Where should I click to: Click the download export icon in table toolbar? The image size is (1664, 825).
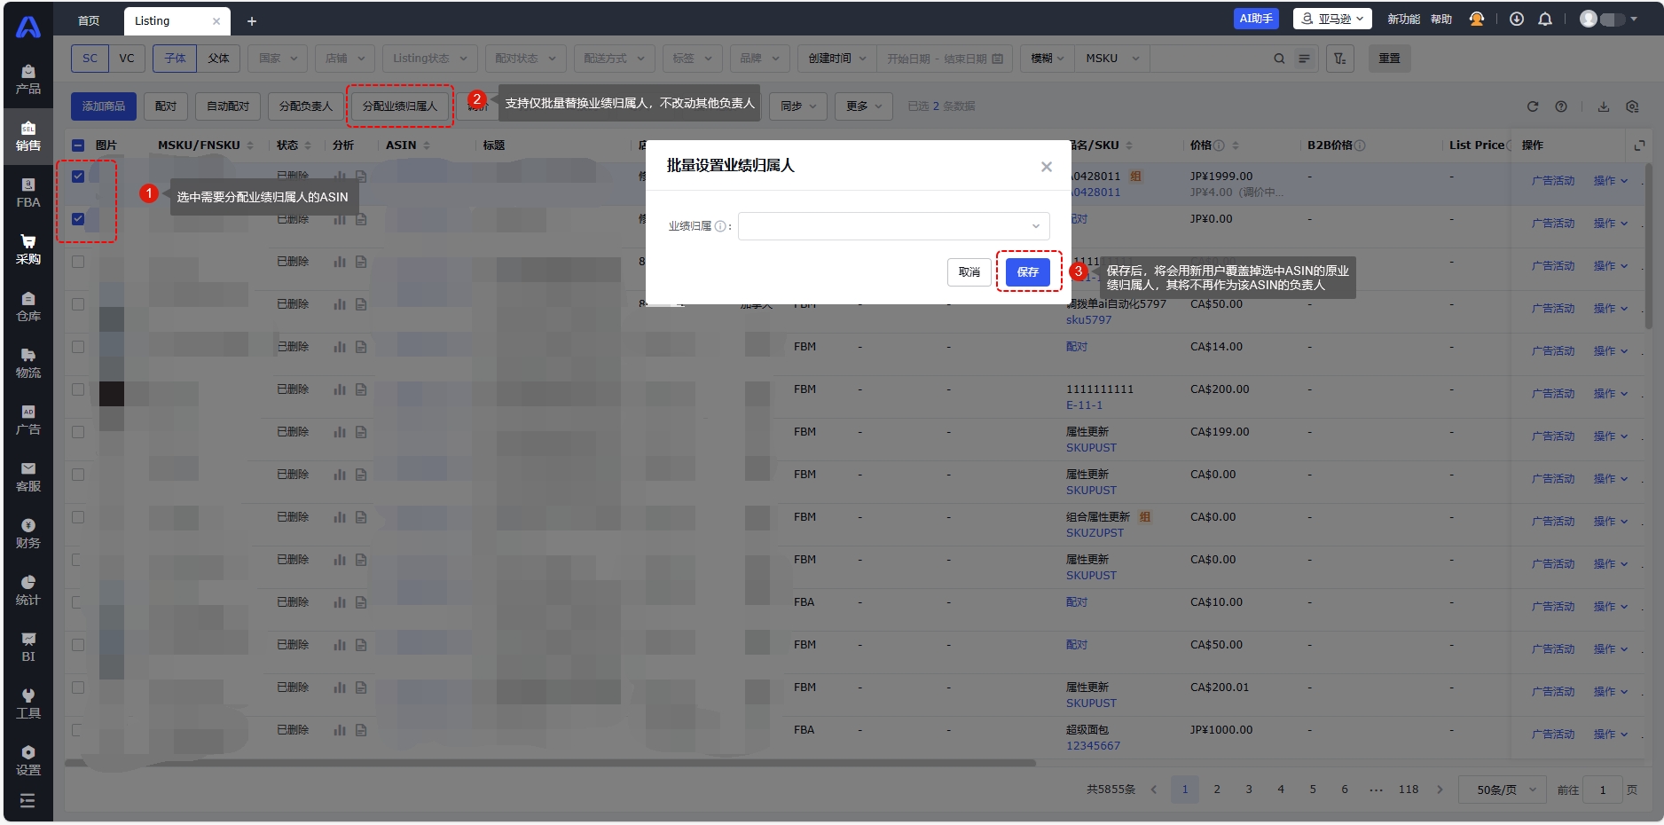click(x=1604, y=106)
